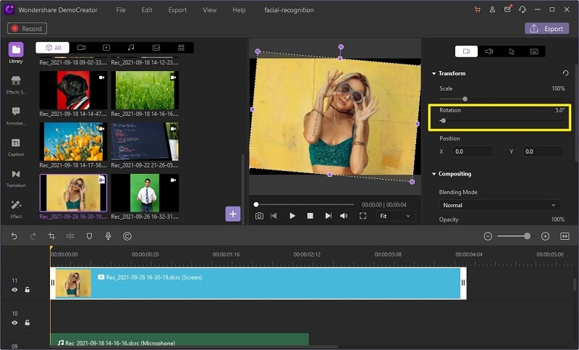Open the Fit zoom dropdown

point(395,216)
